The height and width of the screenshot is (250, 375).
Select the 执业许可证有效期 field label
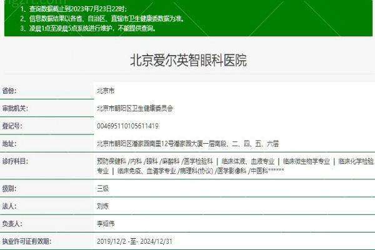coord(26,241)
